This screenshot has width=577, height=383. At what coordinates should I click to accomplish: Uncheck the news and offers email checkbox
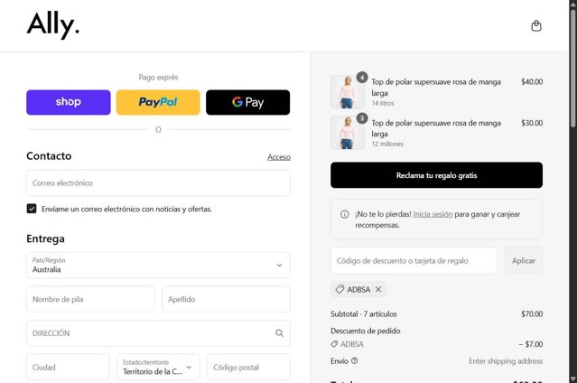[x=32, y=209]
